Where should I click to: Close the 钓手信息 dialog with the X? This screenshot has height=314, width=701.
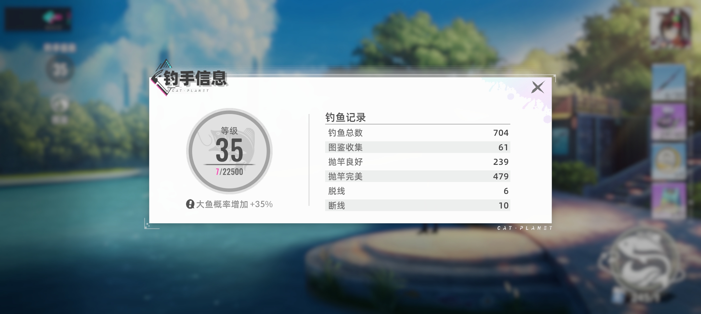pyautogui.click(x=537, y=87)
